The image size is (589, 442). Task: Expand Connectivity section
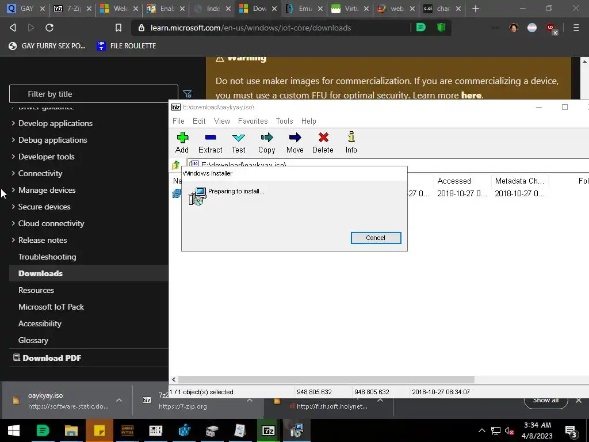coord(40,173)
